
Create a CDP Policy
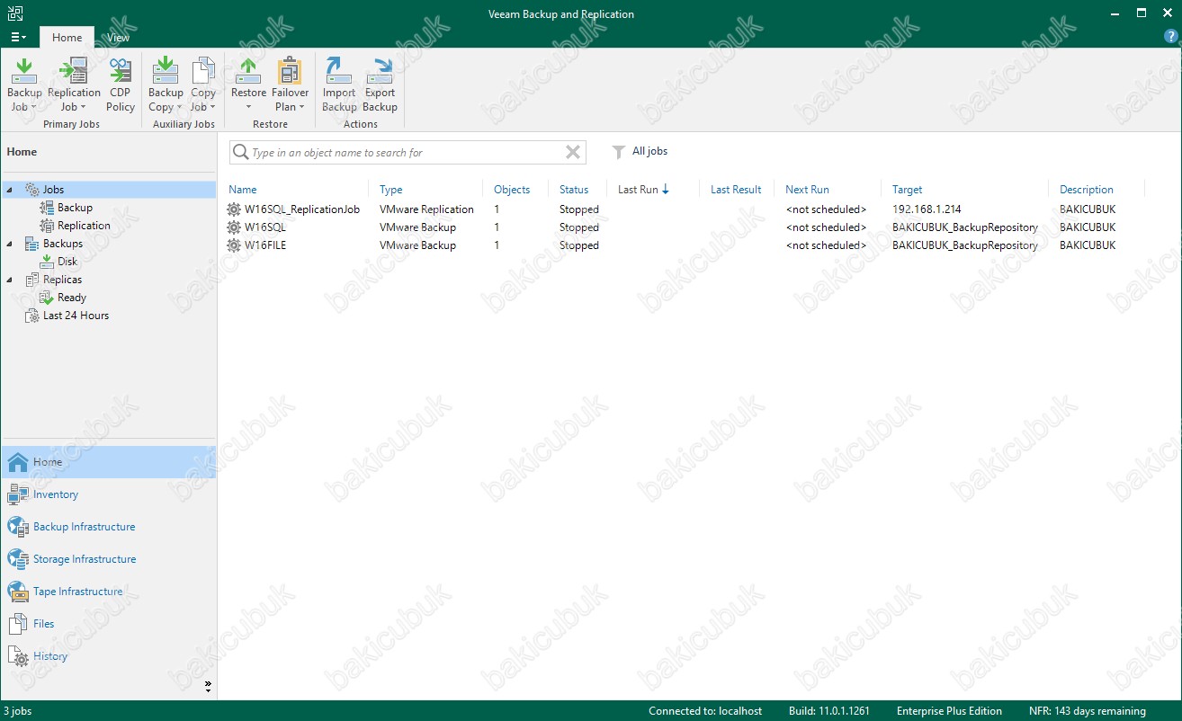click(121, 85)
